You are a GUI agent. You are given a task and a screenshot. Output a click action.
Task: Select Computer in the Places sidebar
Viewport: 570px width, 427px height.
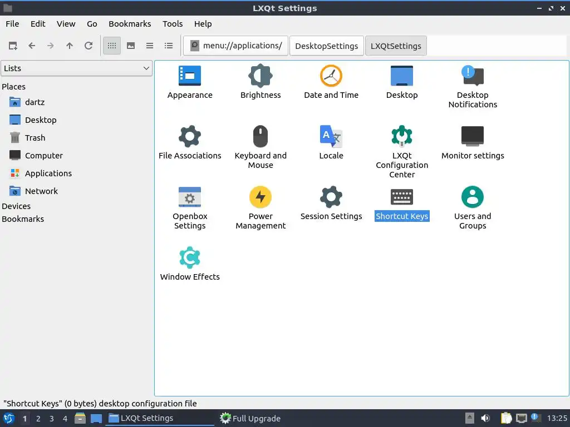(x=43, y=156)
